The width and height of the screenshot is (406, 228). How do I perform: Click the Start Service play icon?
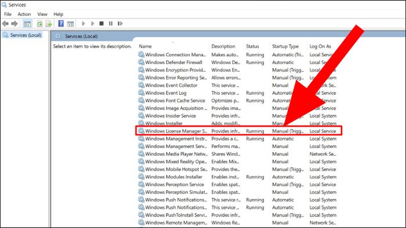[84, 24]
